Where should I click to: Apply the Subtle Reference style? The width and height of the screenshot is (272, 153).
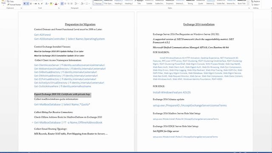[221, 3]
